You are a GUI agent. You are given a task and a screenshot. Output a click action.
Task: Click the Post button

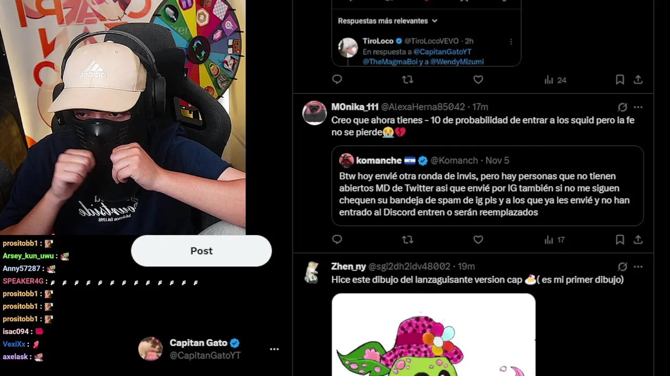pos(202,251)
